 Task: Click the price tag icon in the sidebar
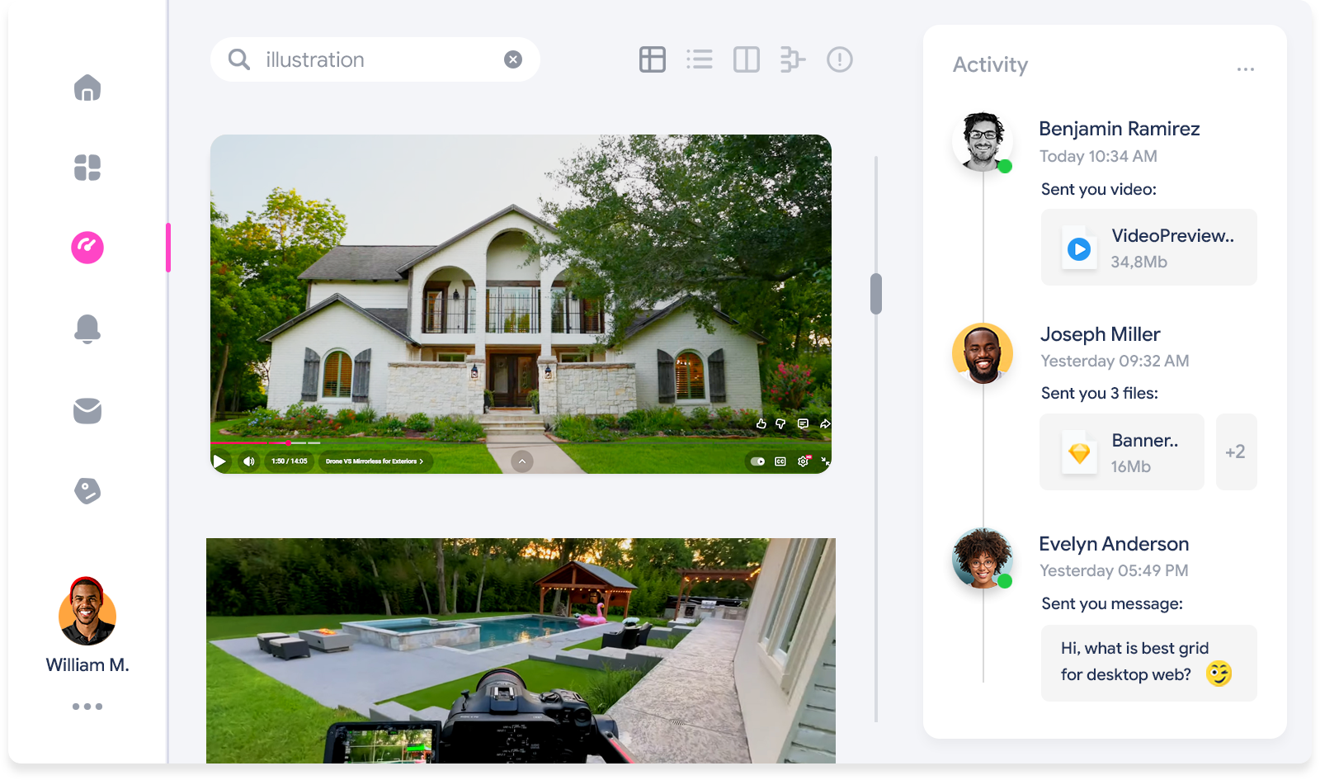(87, 491)
